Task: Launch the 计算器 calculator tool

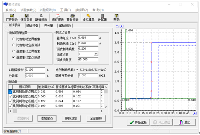Action: [x=102, y=18]
